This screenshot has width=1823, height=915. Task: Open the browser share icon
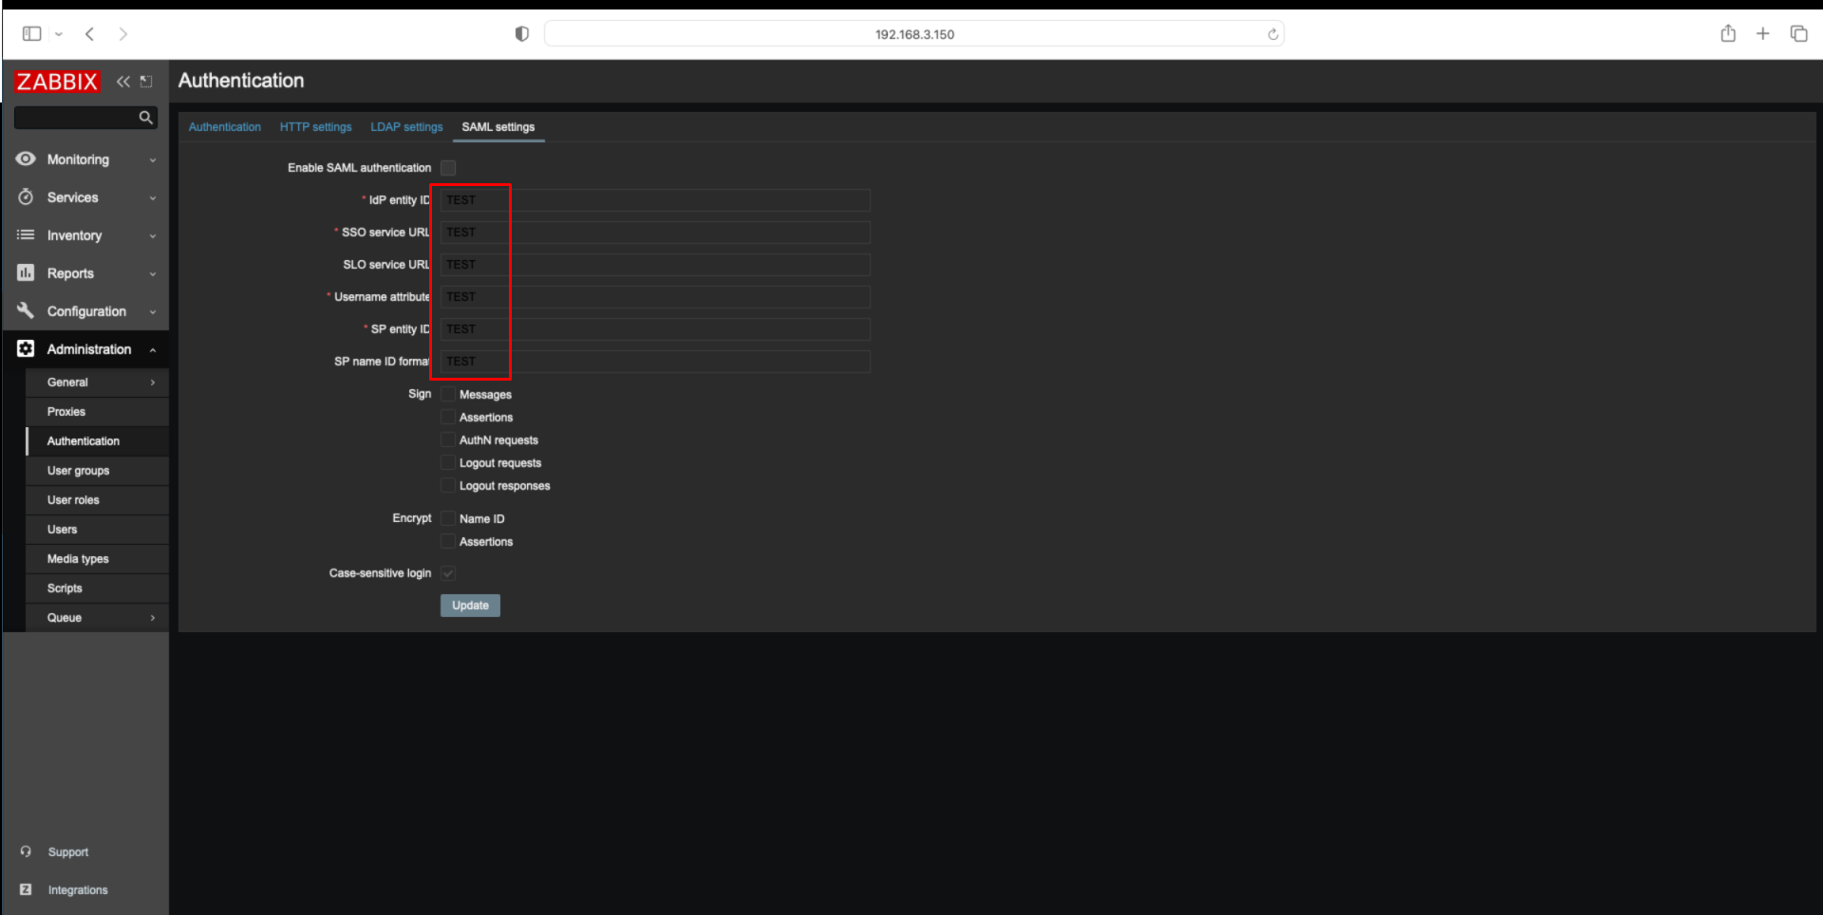click(1728, 33)
